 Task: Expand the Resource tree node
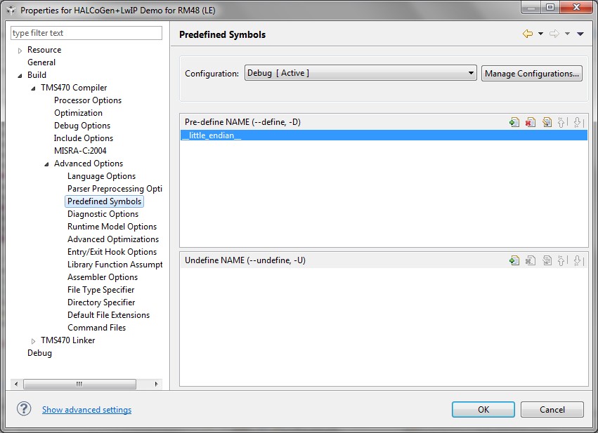coord(20,51)
